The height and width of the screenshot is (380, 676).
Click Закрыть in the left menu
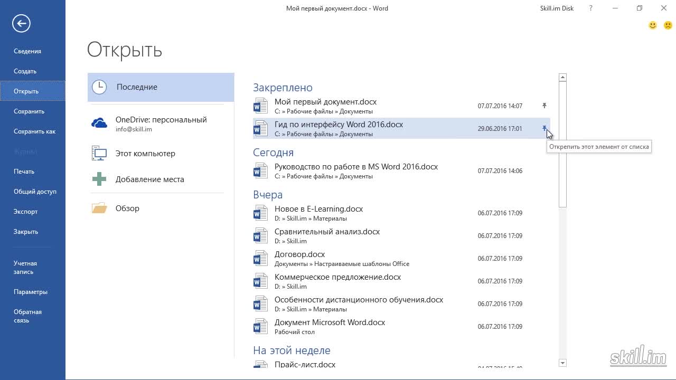click(x=33, y=232)
